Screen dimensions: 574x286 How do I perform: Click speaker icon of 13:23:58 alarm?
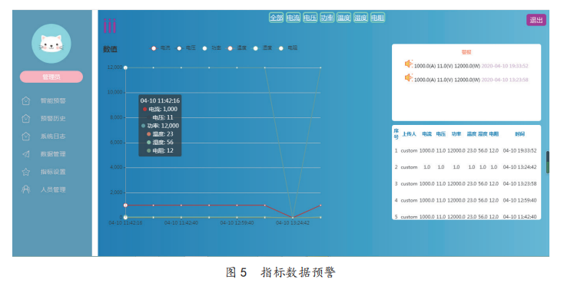(409, 77)
